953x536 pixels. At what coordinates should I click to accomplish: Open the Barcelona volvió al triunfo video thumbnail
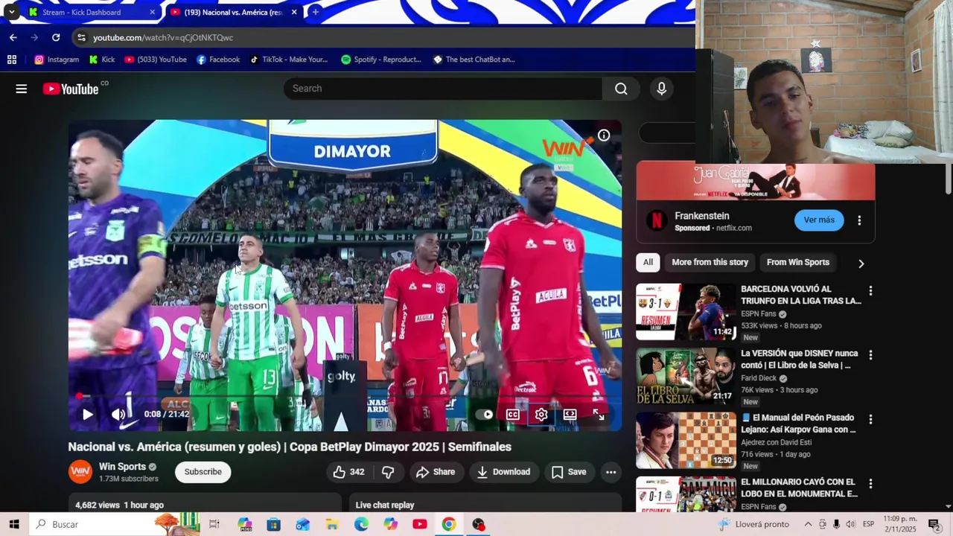pyautogui.click(x=686, y=311)
